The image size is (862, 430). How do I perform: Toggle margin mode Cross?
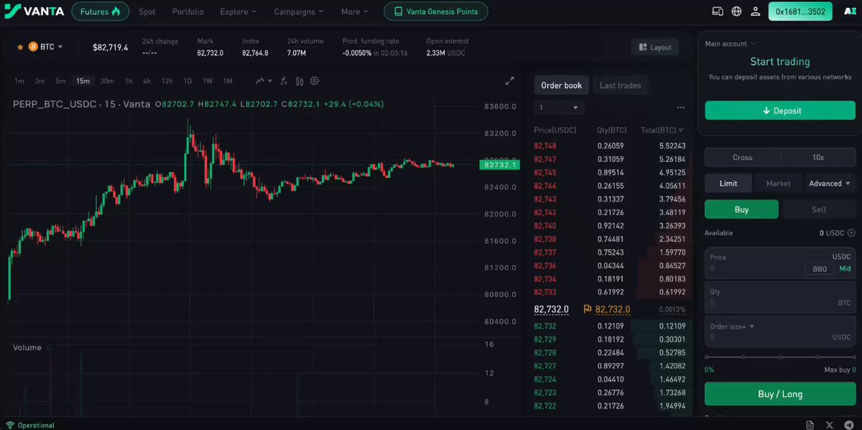click(743, 157)
